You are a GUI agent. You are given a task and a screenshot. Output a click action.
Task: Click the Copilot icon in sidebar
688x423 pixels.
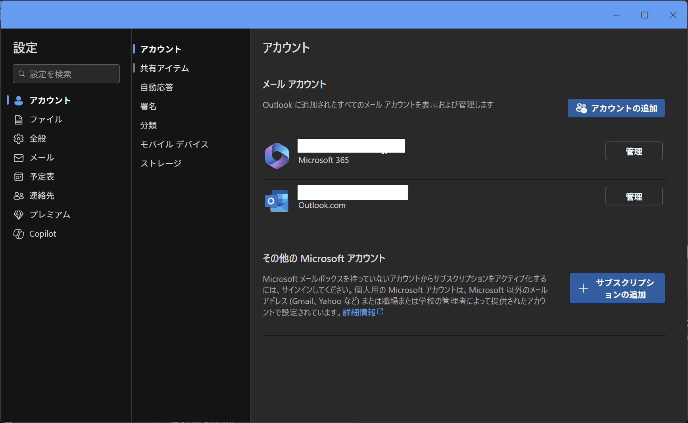[x=19, y=234]
